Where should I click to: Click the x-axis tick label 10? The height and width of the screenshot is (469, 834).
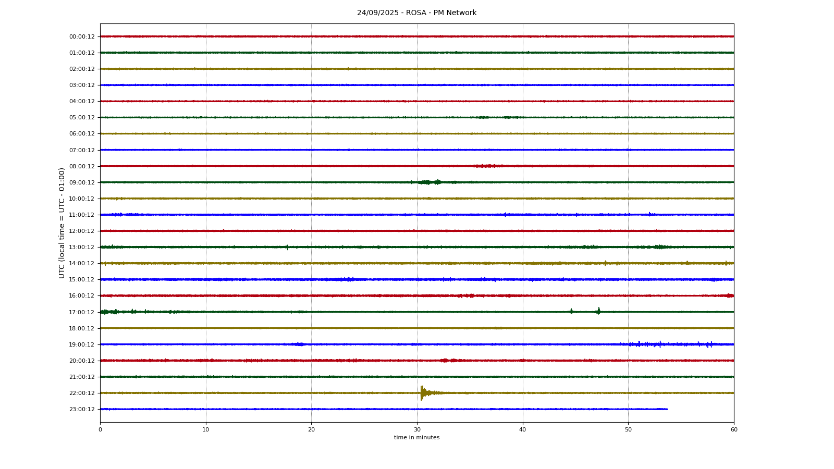point(206,430)
